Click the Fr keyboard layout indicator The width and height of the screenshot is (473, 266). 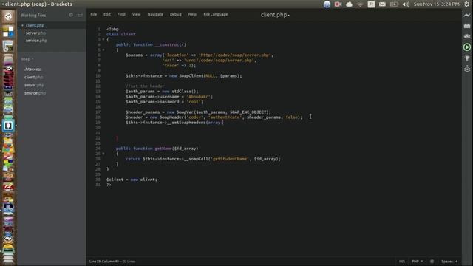click(x=371, y=4)
